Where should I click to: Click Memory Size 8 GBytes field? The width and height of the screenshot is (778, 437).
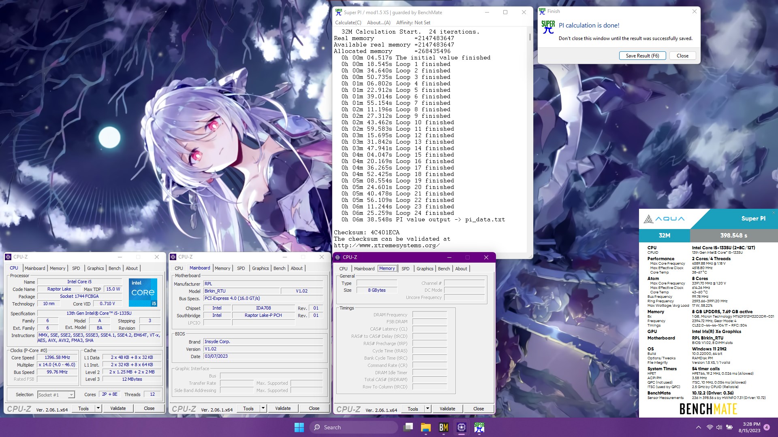[x=377, y=290]
